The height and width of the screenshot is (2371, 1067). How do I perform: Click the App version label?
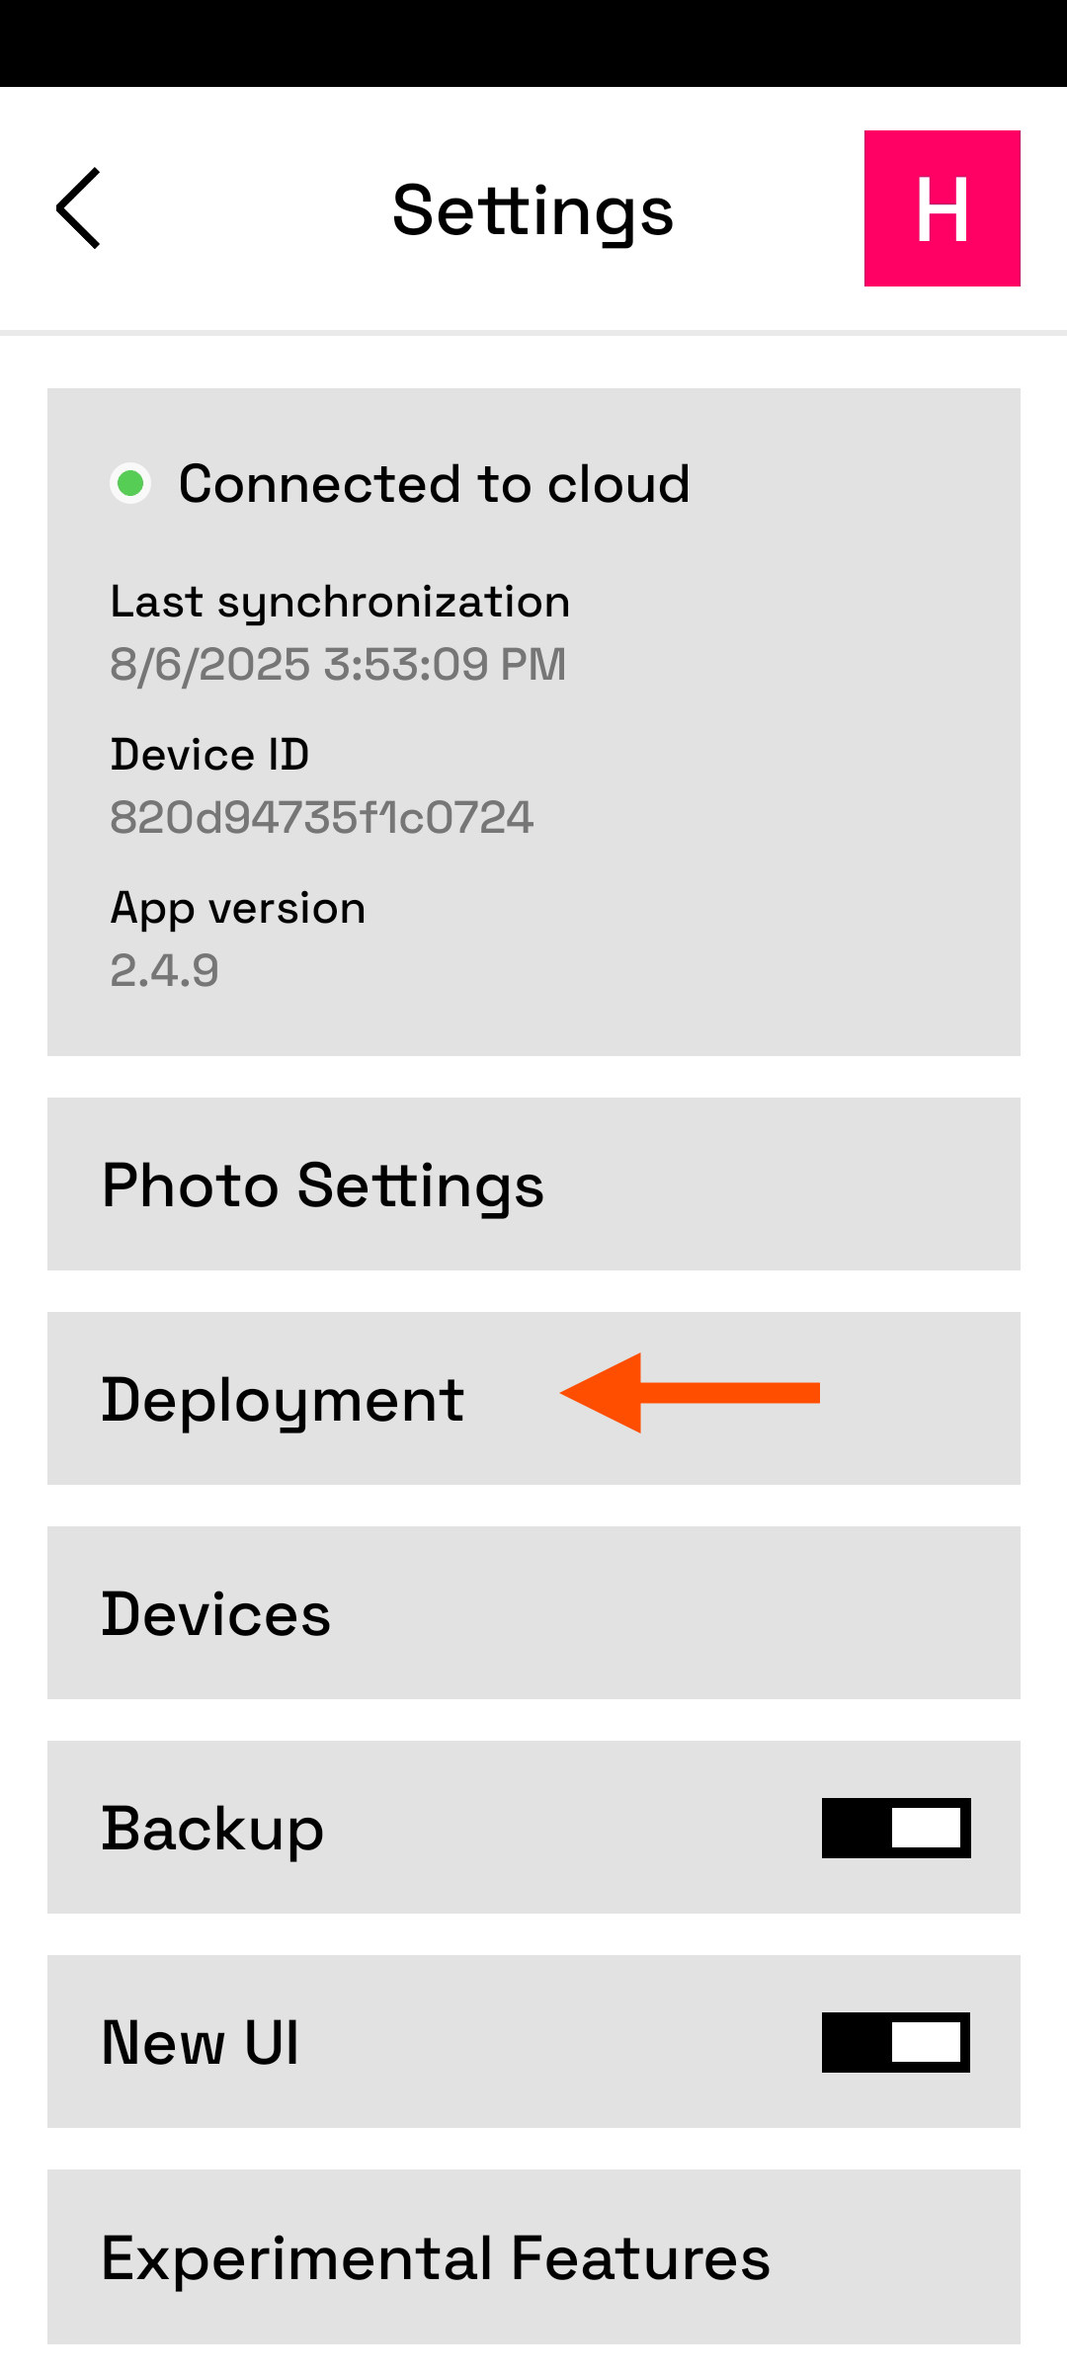coord(238,908)
